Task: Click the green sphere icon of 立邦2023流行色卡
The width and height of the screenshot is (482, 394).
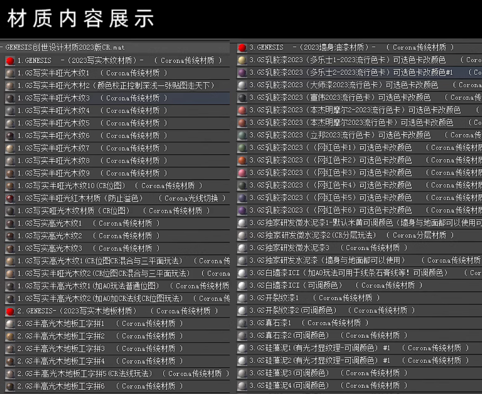Action: point(242,135)
